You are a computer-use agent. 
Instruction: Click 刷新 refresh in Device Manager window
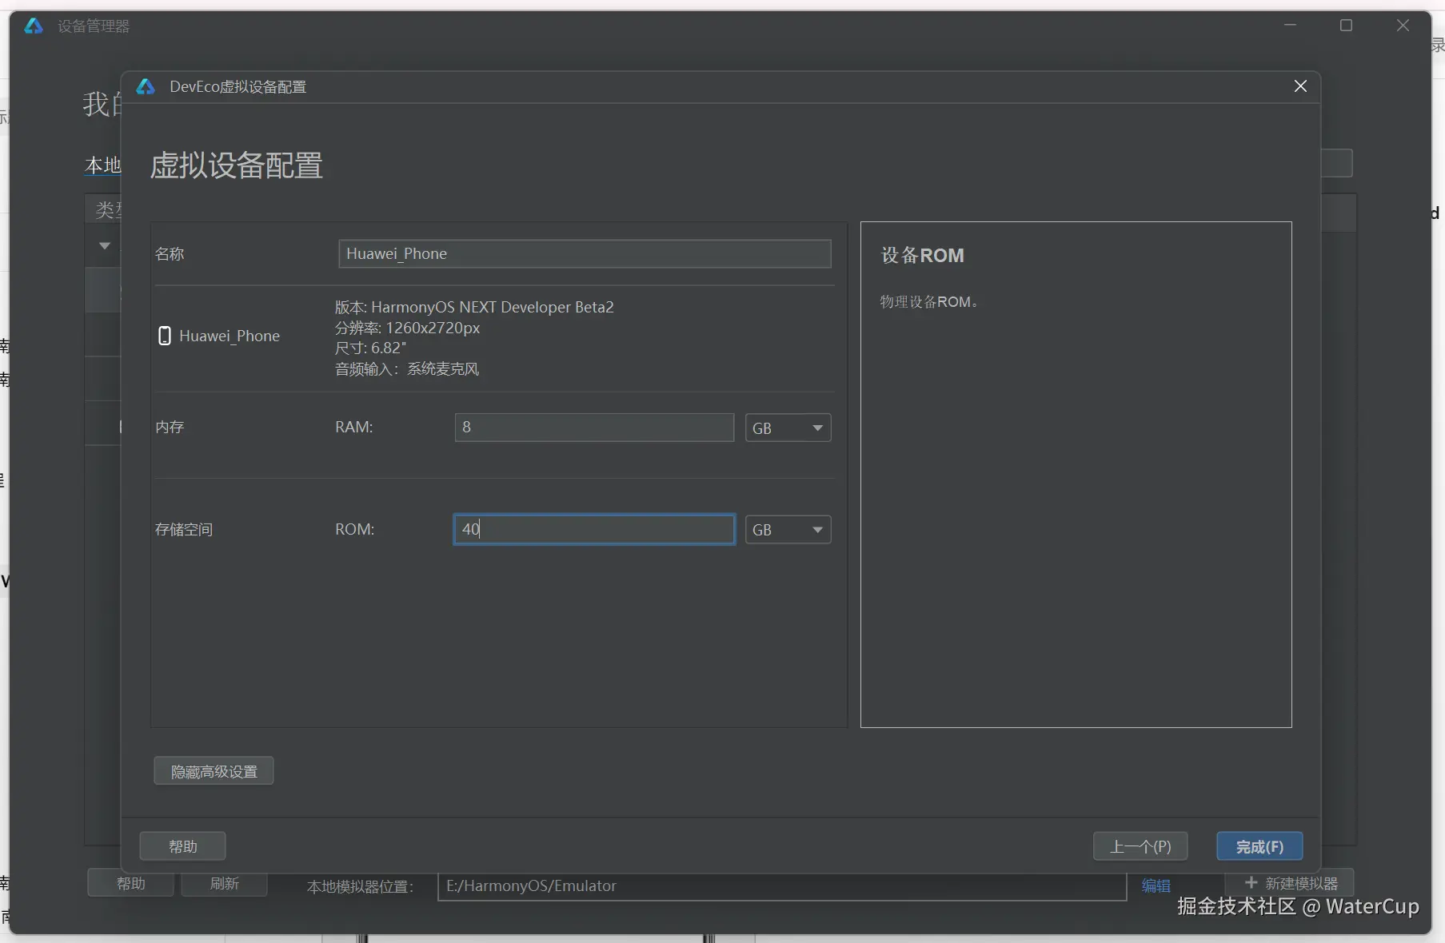224,884
